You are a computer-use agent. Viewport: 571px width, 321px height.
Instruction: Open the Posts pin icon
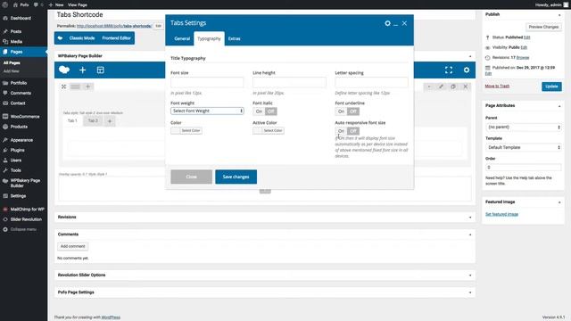pos(5,31)
